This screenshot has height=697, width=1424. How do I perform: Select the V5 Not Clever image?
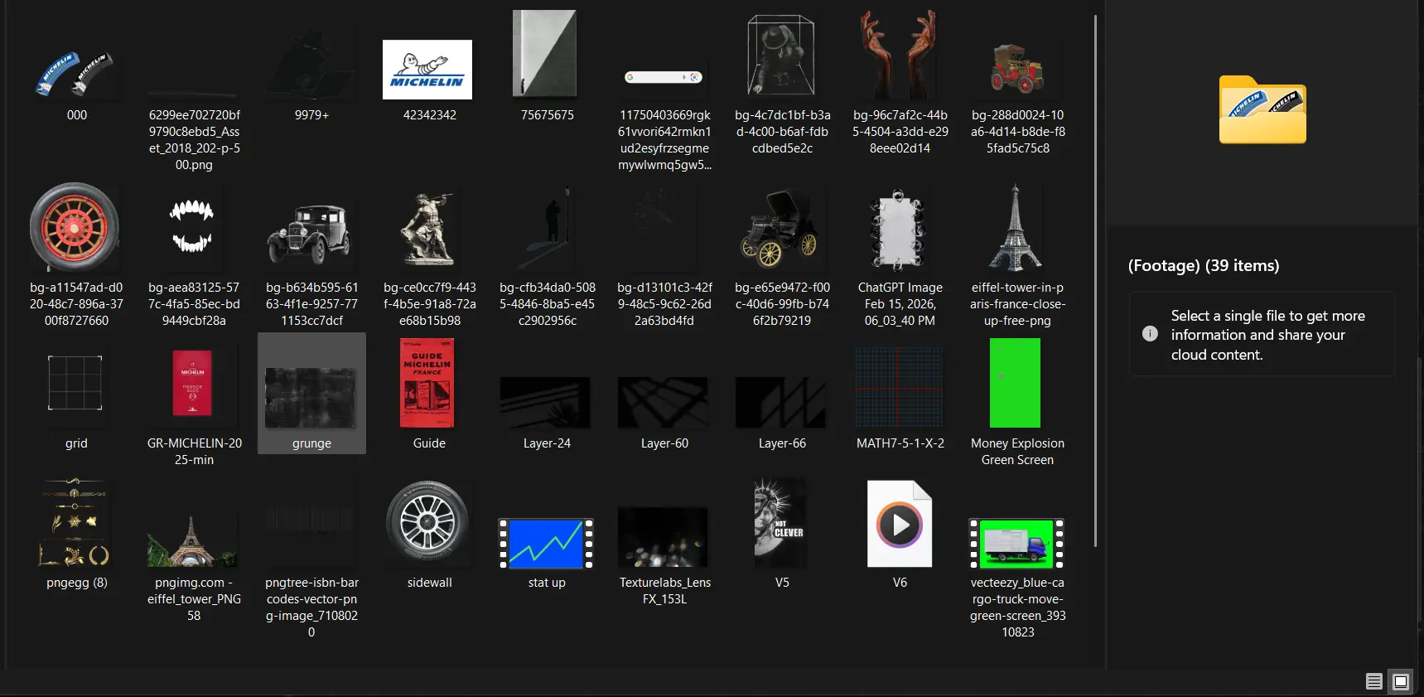(781, 524)
